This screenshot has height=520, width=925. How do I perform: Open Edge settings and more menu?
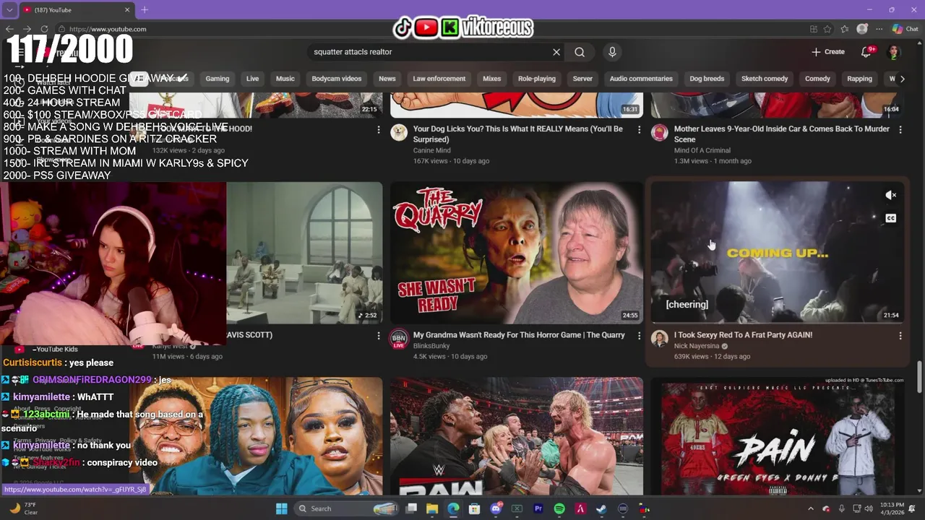click(x=879, y=29)
